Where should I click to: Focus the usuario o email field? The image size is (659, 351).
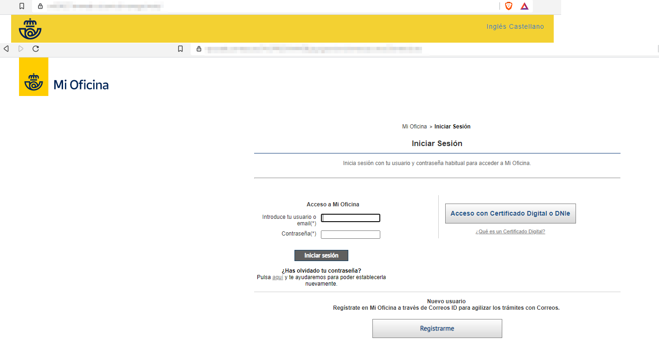click(x=351, y=218)
